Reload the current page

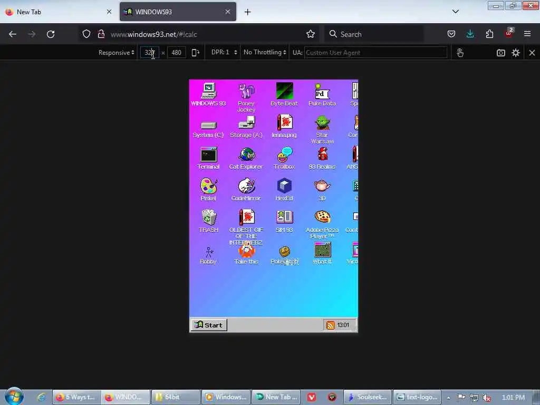[51, 34]
